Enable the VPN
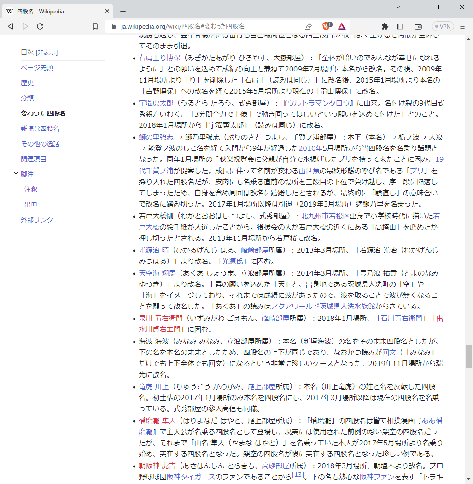This screenshot has width=473, height=484. coord(443,26)
